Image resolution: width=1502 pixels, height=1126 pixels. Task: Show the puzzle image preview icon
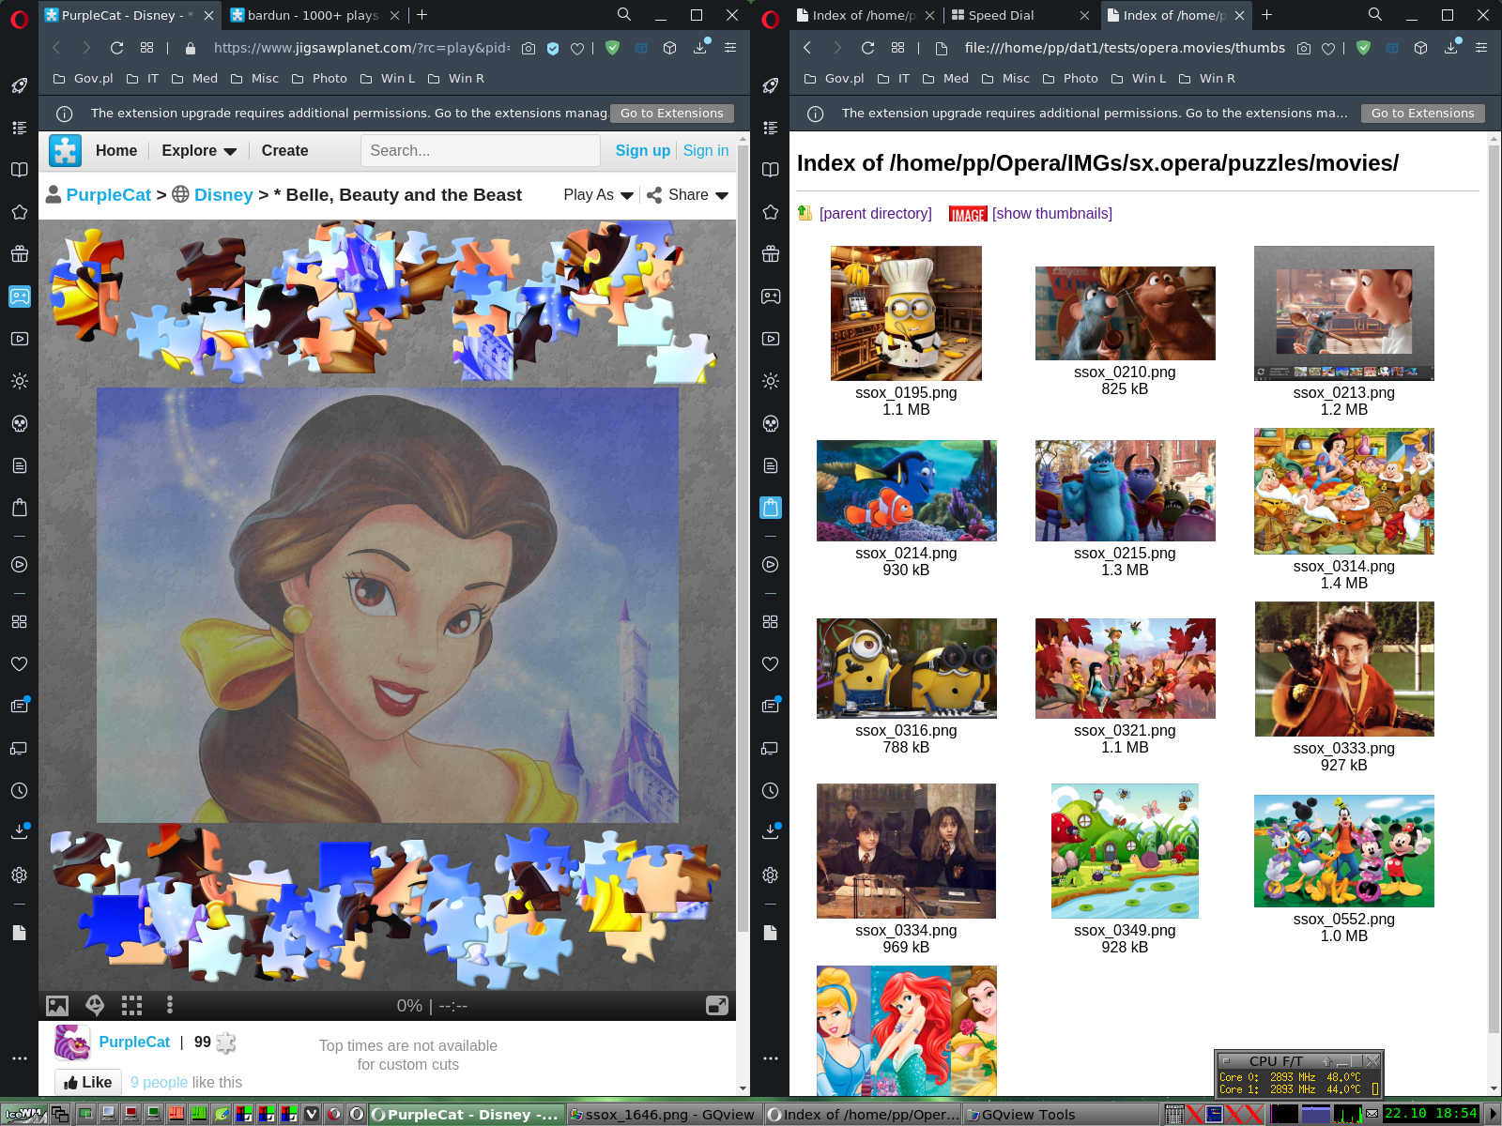click(x=57, y=1006)
